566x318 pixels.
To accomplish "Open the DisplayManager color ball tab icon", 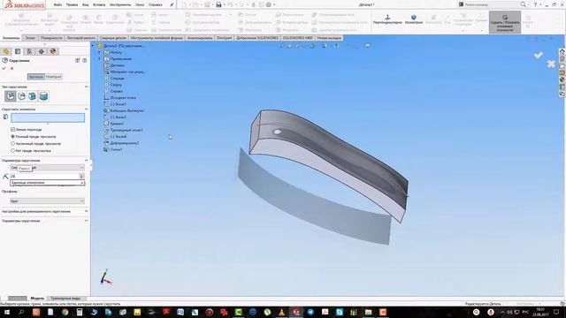I will pos(53,51).
